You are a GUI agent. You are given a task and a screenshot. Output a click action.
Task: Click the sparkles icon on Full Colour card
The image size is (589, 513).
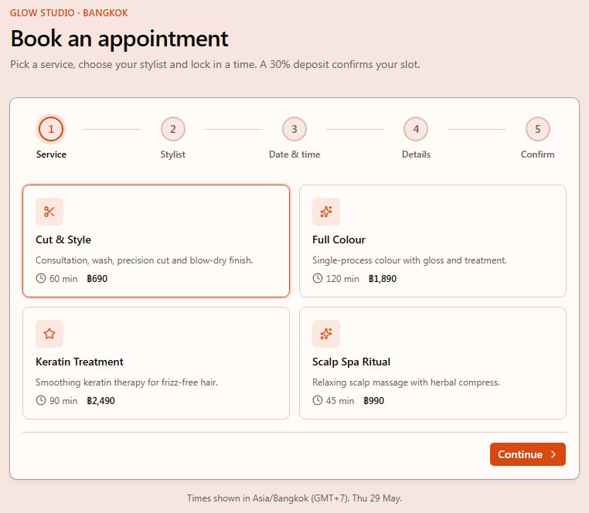(325, 212)
